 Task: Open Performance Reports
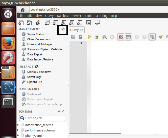(37, 99)
